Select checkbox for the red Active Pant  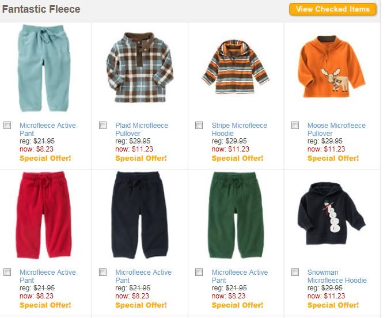click(7, 272)
